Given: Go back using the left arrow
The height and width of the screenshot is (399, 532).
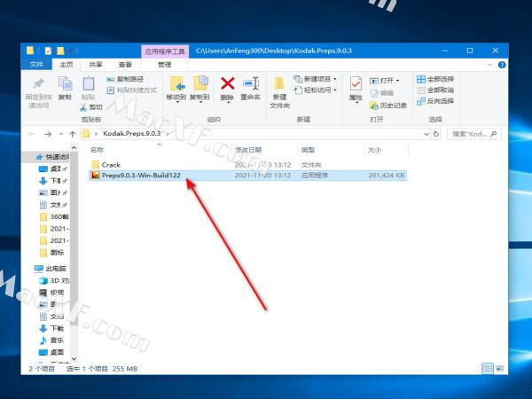Looking at the screenshot, I should [x=32, y=134].
